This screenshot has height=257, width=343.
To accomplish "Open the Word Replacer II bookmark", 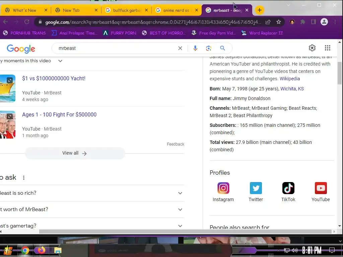I will [x=262, y=33].
